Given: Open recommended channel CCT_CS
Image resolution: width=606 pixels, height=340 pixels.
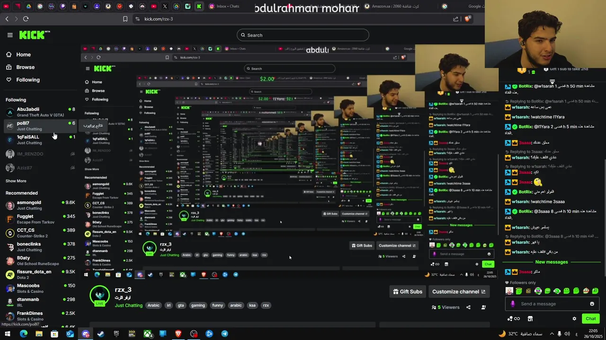Looking at the screenshot, I should [40, 233].
